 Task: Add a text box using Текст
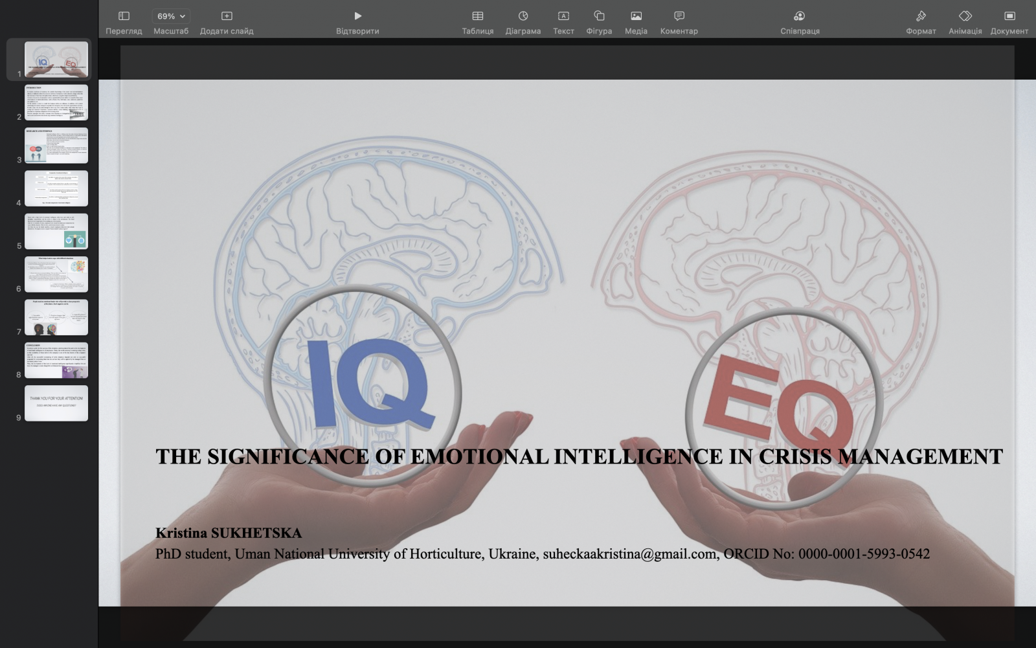pos(563,22)
